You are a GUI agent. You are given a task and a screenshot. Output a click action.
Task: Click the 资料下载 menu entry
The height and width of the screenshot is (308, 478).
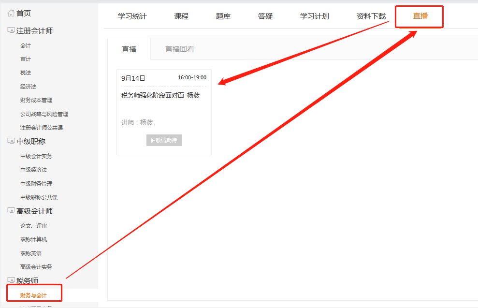click(370, 16)
